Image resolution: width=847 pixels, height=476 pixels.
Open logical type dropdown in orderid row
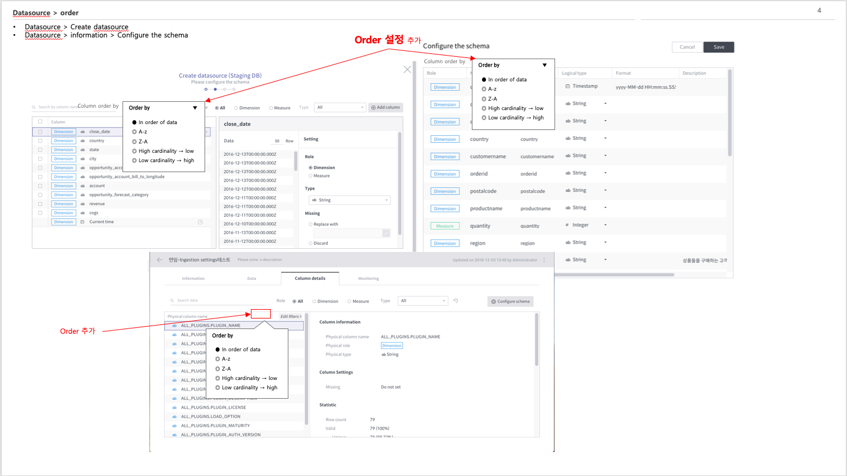[x=605, y=173]
